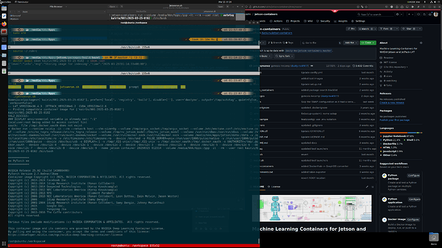
Task: Edit the README with the pencil icon
Action: tap(367, 187)
